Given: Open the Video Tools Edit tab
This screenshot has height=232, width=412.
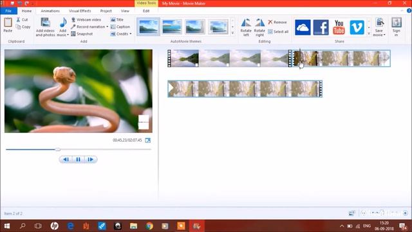Looking at the screenshot, I should [146, 11].
